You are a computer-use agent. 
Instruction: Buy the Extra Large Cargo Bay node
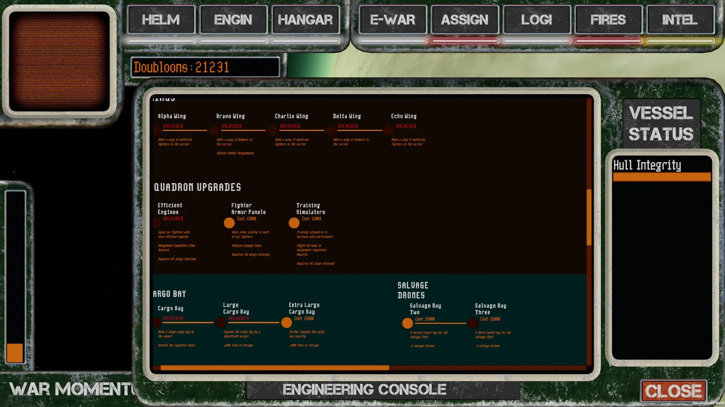click(287, 323)
